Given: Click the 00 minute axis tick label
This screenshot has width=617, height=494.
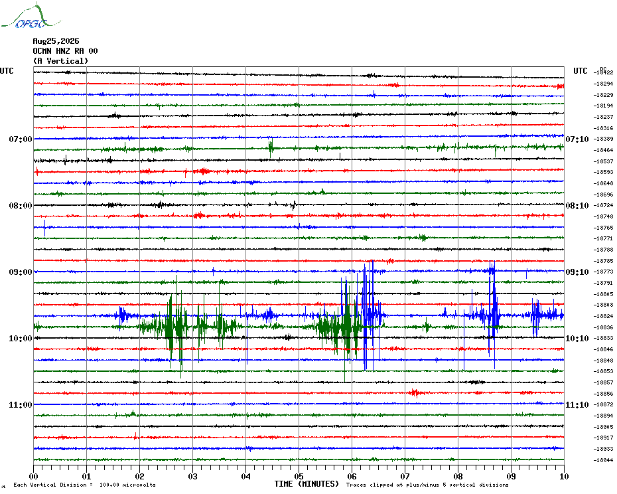Looking at the screenshot, I should pyautogui.click(x=33, y=476).
